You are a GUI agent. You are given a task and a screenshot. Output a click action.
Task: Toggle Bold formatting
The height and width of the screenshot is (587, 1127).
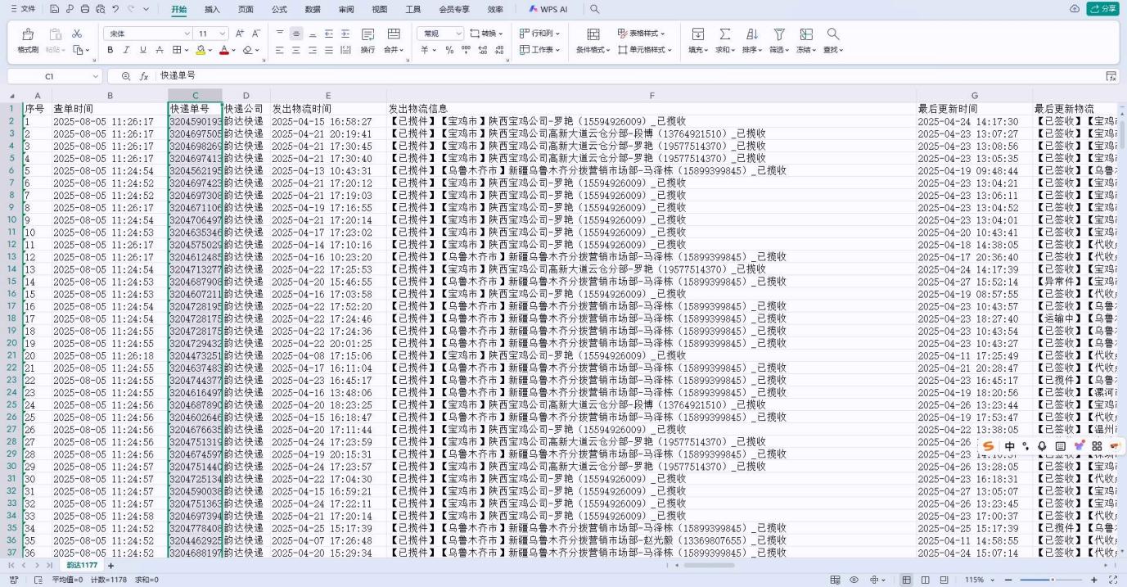click(110, 50)
